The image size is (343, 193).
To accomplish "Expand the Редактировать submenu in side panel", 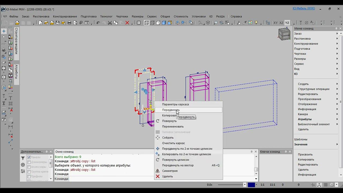I will point(308,94).
